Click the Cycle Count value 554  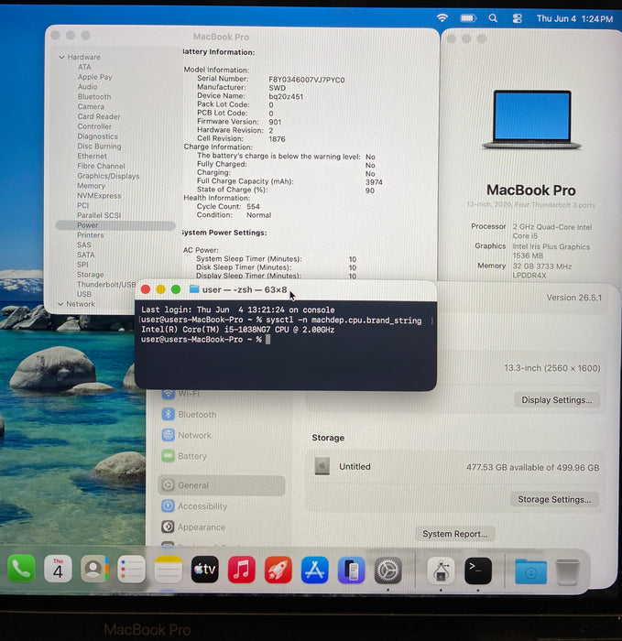coord(253,206)
